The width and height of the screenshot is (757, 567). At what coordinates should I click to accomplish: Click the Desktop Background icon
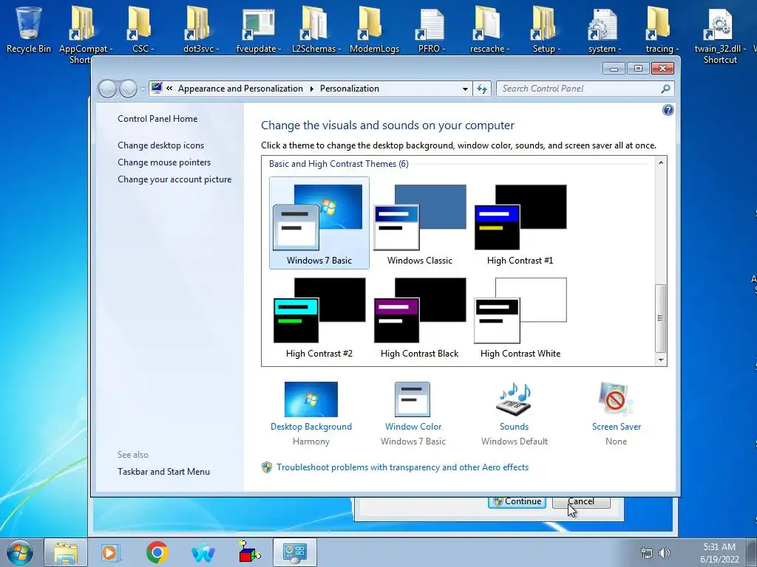click(x=311, y=399)
